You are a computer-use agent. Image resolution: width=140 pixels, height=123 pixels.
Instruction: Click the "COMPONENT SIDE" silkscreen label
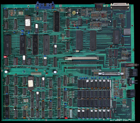tap(124, 114)
